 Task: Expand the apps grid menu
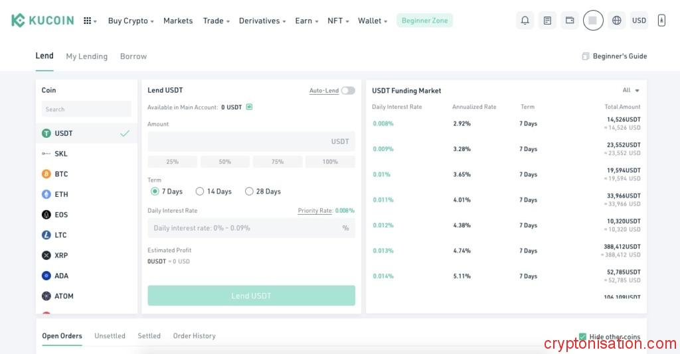(90, 21)
